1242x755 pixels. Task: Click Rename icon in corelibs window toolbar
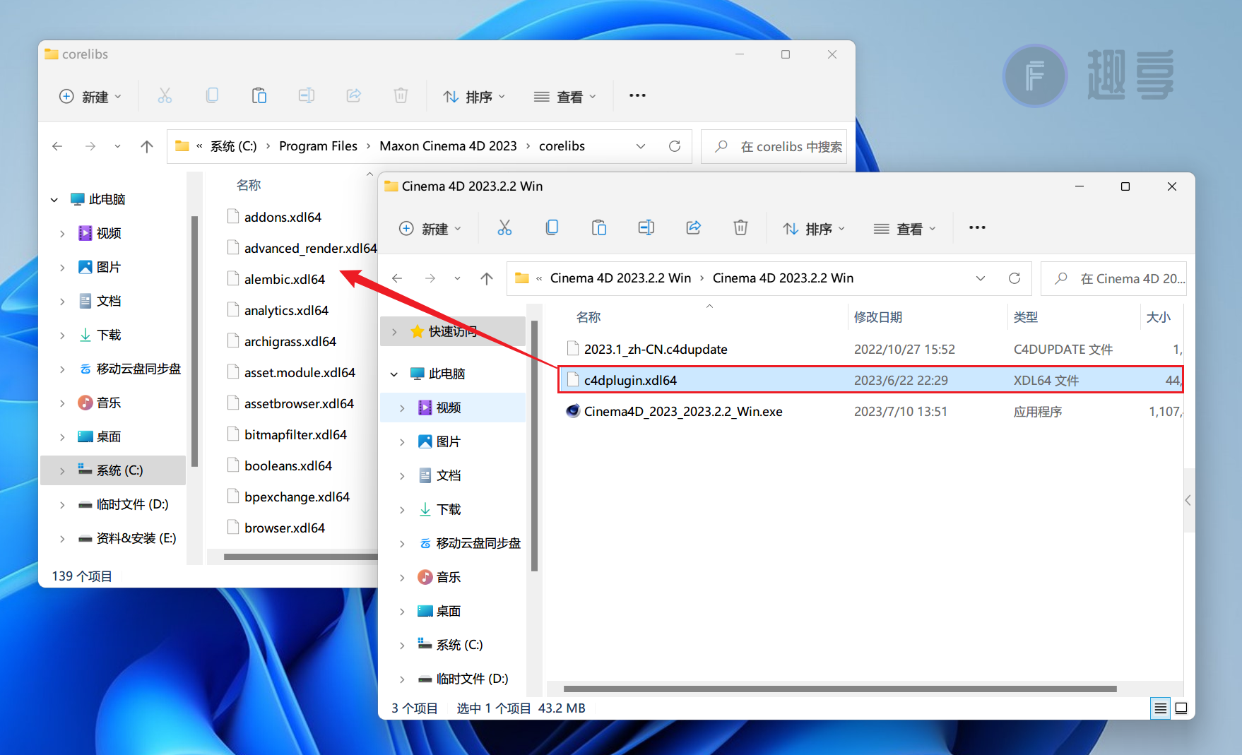point(306,95)
